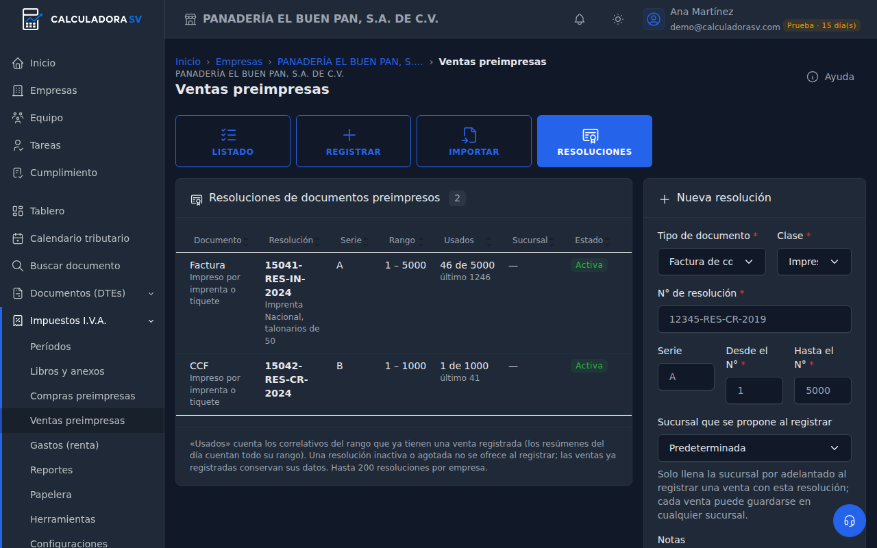Click the Equipo people icon in sidebar

(x=18, y=118)
